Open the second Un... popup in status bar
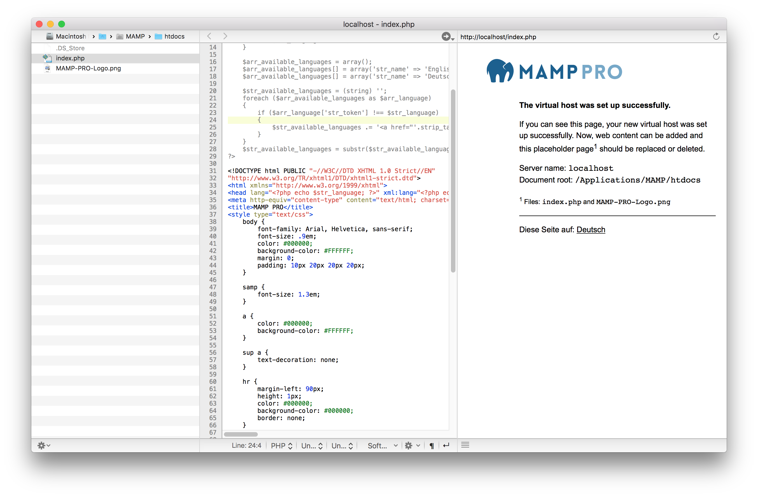Viewport: 758px width, 497px height. tap(342, 446)
